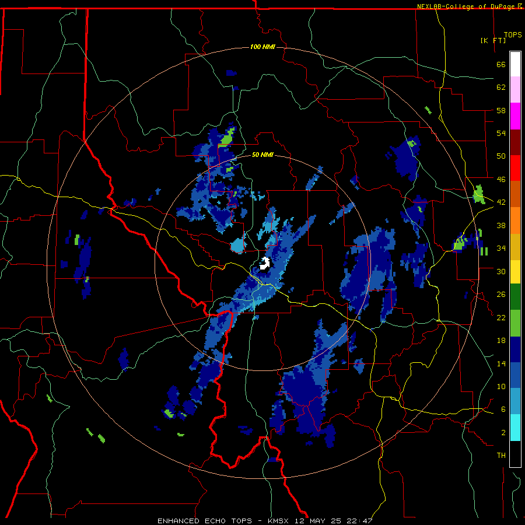
Task: Click the "14" scale value
Action: [x=501, y=363]
